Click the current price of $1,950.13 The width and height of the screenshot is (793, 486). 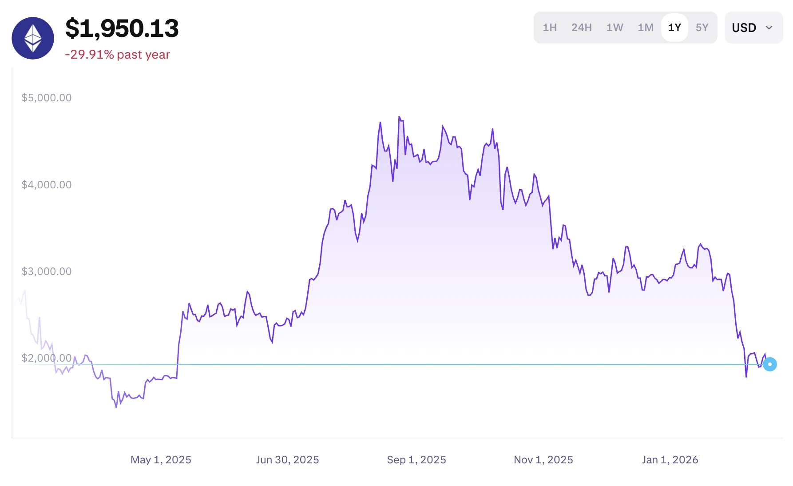tap(123, 28)
